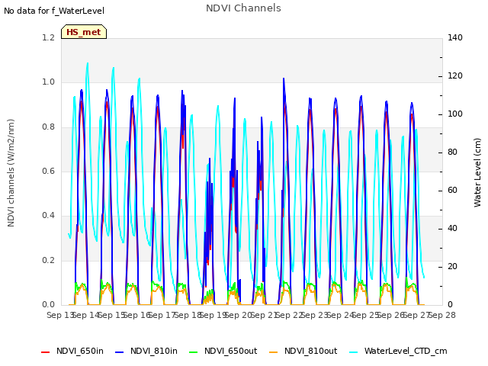Toggle the NDVI_650out legend entry
The image size is (488, 366).
(223, 351)
